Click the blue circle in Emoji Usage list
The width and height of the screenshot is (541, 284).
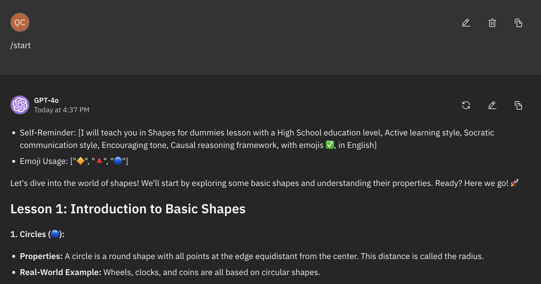pyautogui.click(x=118, y=161)
